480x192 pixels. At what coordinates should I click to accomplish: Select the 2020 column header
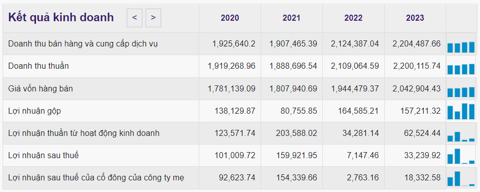coord(230,18)
